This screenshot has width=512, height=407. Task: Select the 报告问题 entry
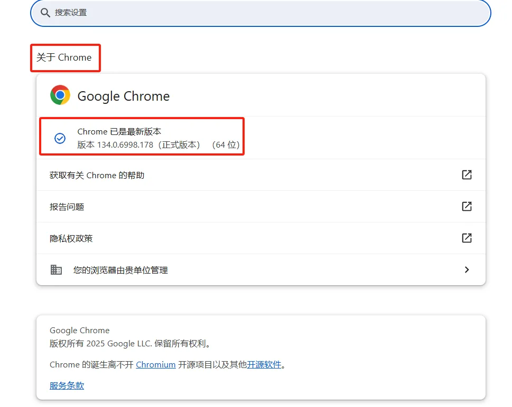[67, 207]
